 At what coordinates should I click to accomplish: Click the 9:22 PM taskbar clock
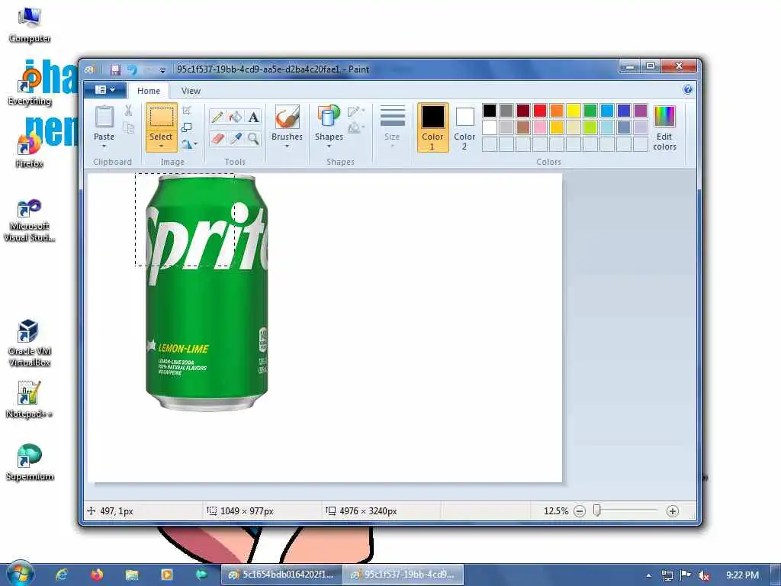742,575
